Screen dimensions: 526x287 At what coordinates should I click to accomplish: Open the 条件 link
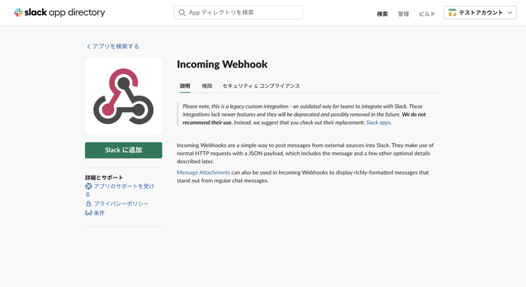tap(99, 213)
